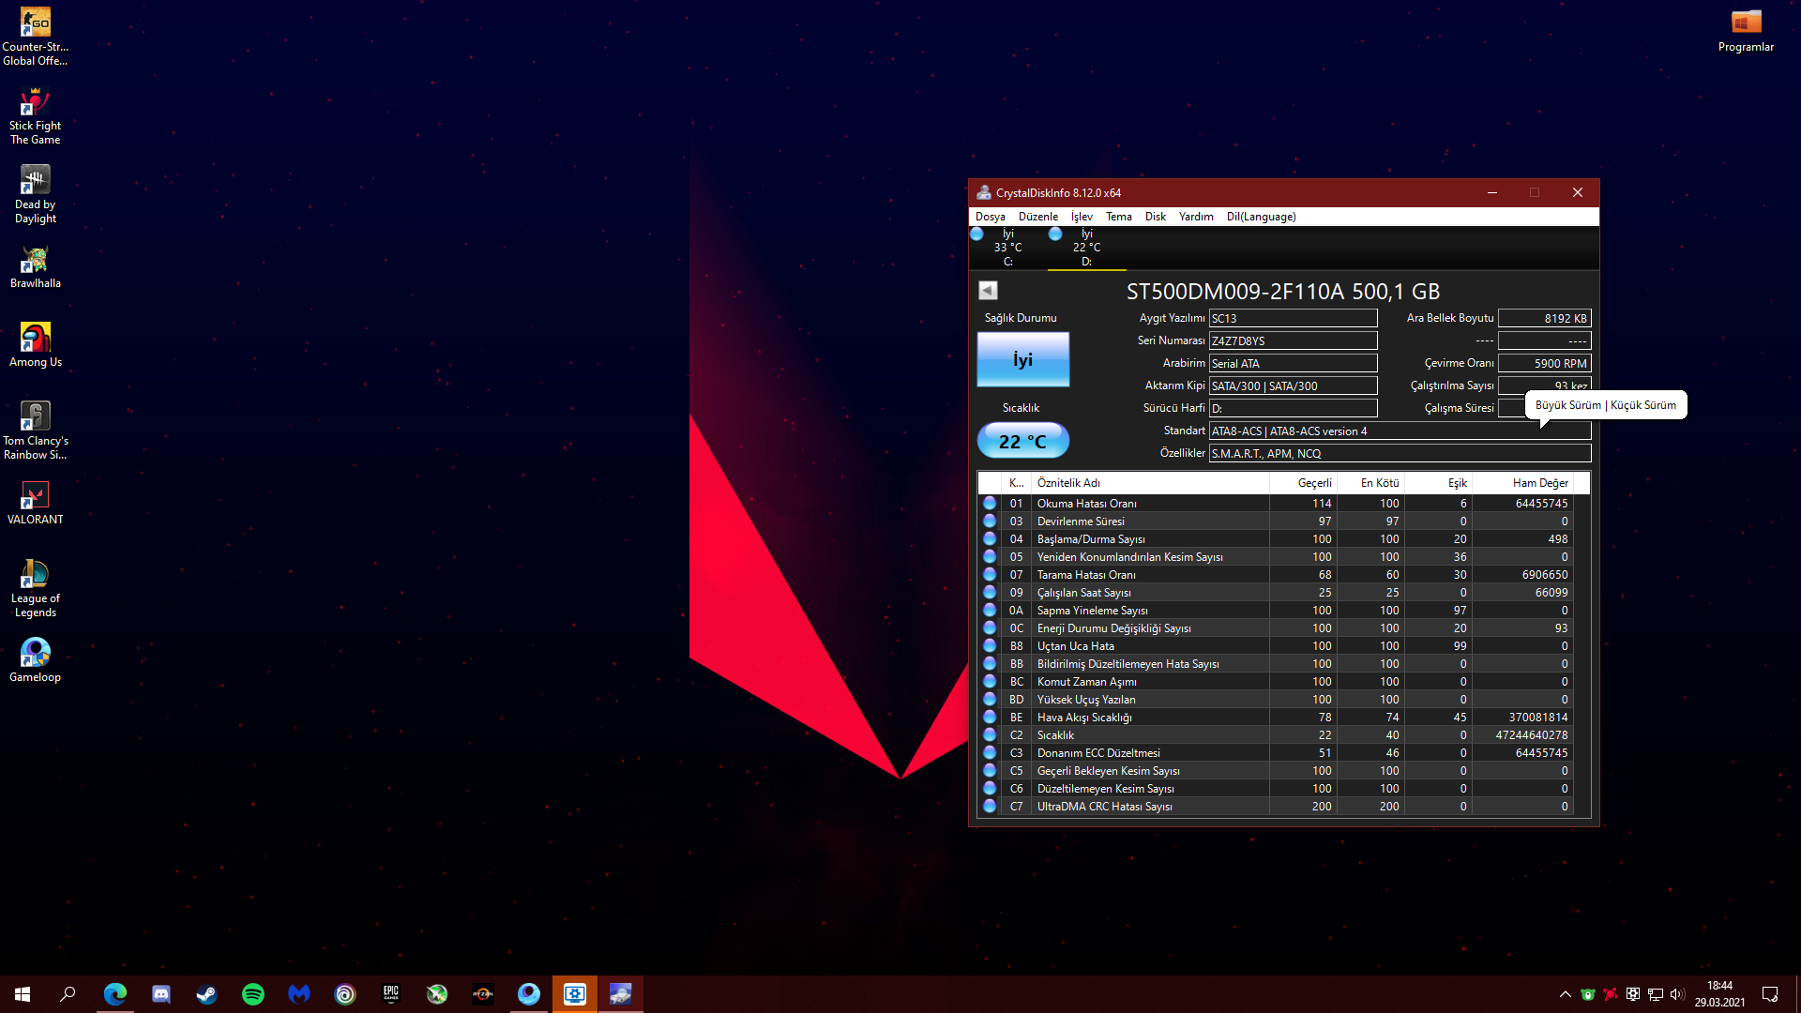Screen dimensions: 1801x1013
Task: Select the Komut Zaman Aşımı row
Action: coord(1276,682)
